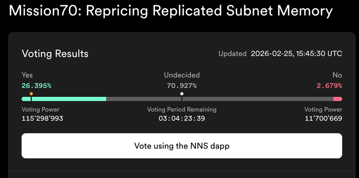The height and width of the screenshot is (178, 359).
Task: Click the "Voting Results" heading
Action: [55, 54]
